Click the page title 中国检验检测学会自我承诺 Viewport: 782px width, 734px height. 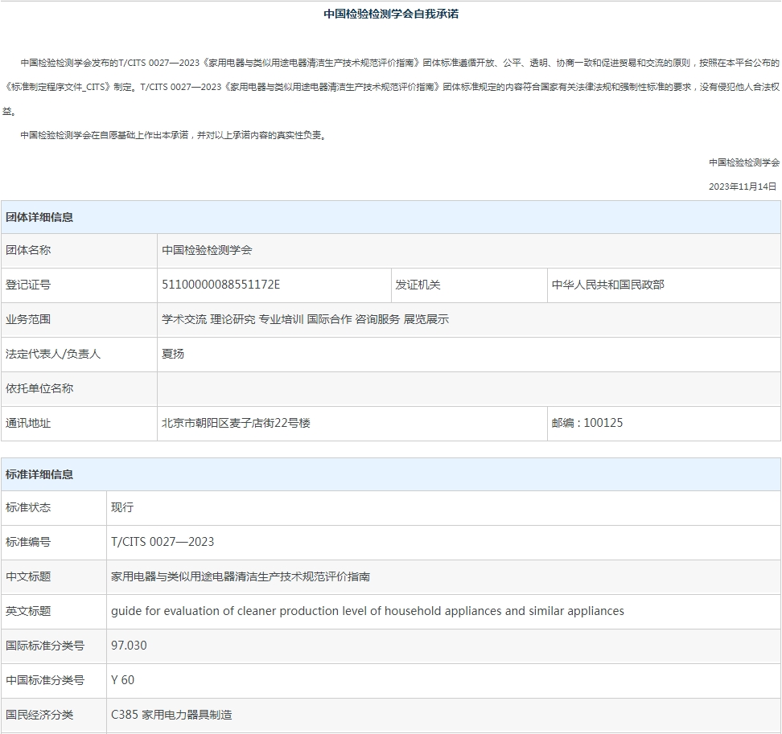(391, 14)
